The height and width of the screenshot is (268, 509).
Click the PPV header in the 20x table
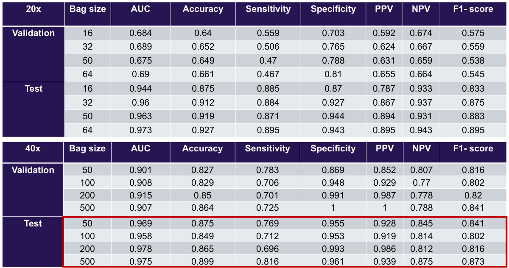point(384,9)
